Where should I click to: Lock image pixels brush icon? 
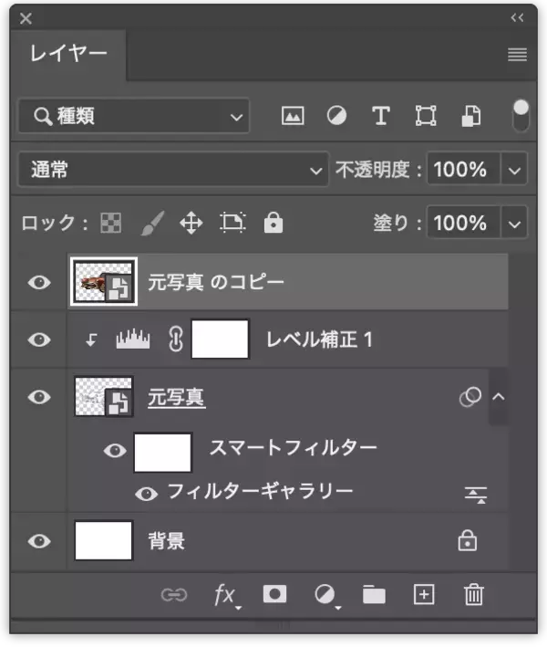click(152, 224)
